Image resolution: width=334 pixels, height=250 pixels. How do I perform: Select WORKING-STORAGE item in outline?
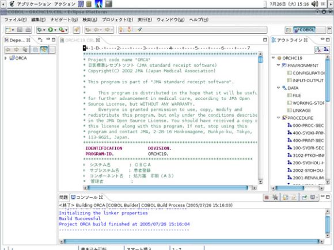[306, 103]
